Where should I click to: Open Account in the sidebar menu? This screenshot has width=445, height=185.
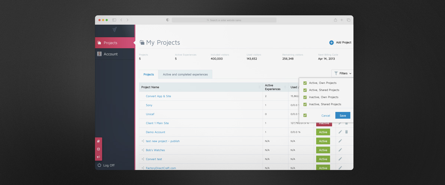point(111,54)
